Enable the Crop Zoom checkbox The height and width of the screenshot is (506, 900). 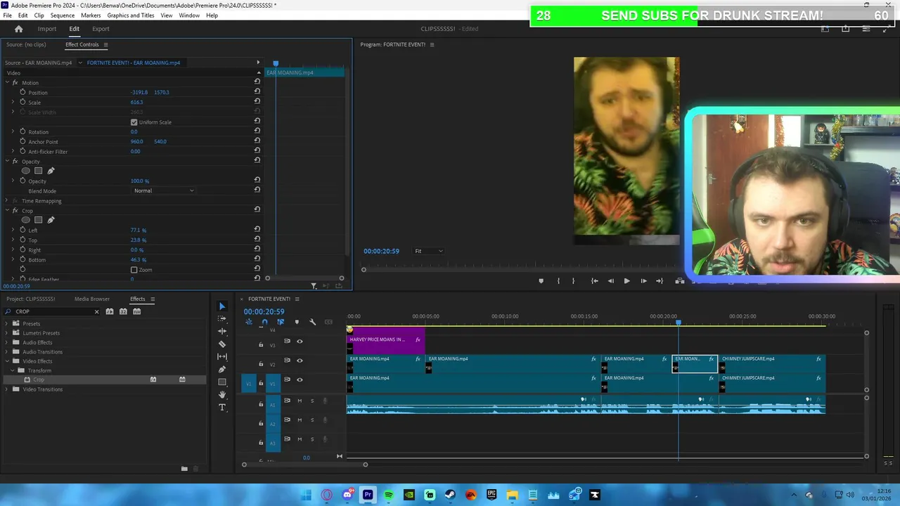(x=134, y=270)
